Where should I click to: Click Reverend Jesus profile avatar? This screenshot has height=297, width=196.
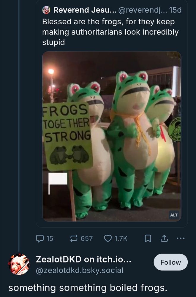(x=46, y=10)
